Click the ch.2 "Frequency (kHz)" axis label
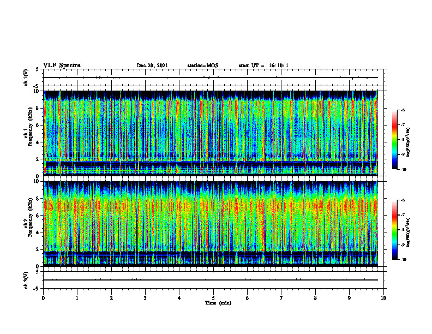432x334 pixels. click(31, 217)
